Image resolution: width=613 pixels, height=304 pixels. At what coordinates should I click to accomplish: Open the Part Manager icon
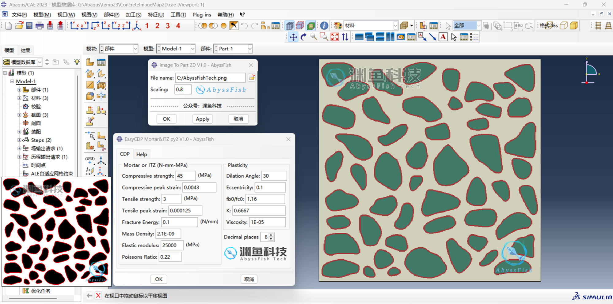click(101, 62)
